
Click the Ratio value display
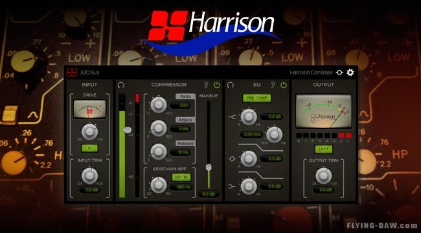coord(180,105)
